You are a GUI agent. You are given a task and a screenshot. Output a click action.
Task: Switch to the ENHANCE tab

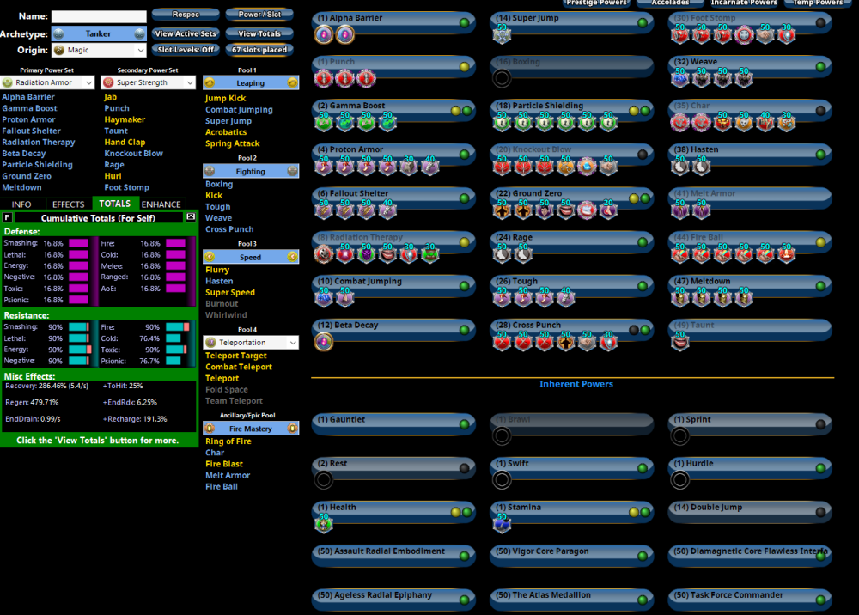tap(161, 204)
